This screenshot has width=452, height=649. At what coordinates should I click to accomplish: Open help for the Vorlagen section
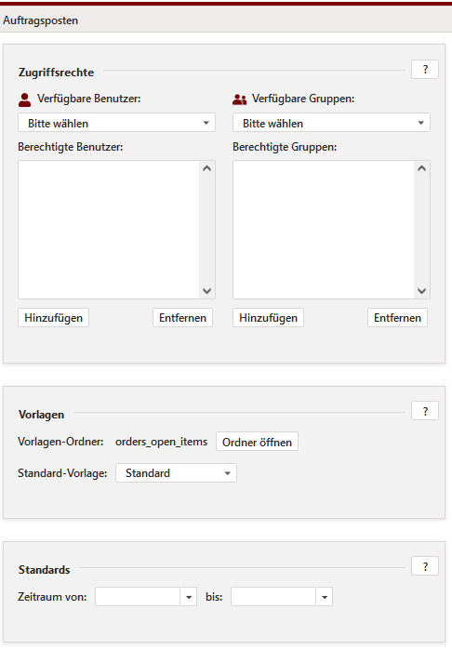[425, 411]
